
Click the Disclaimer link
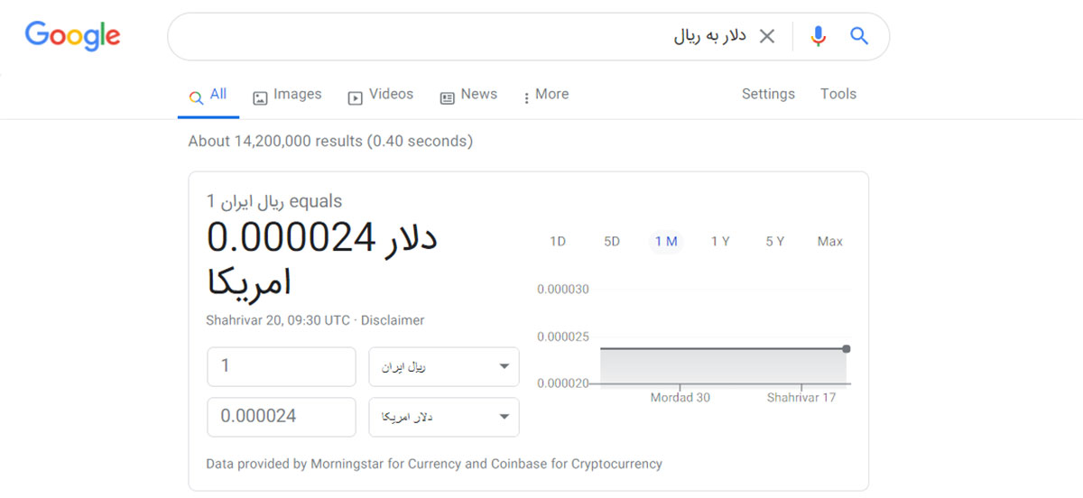pos(393,320)
